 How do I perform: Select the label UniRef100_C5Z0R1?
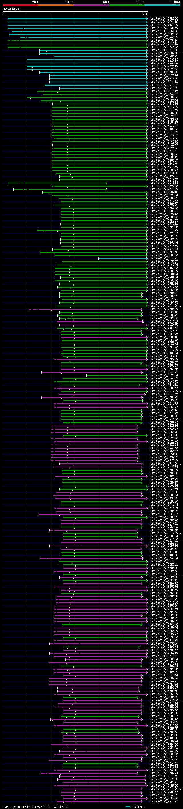click(164, 63)
